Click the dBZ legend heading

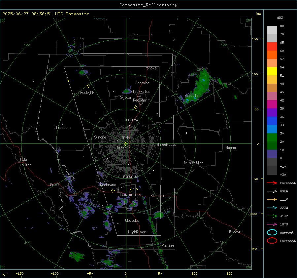pyautogui.click(x=280, y=18)
